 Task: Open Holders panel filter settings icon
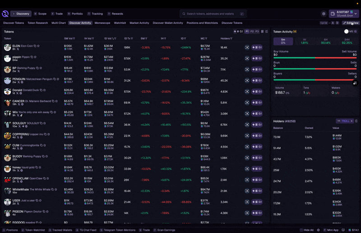click(356, 121)
